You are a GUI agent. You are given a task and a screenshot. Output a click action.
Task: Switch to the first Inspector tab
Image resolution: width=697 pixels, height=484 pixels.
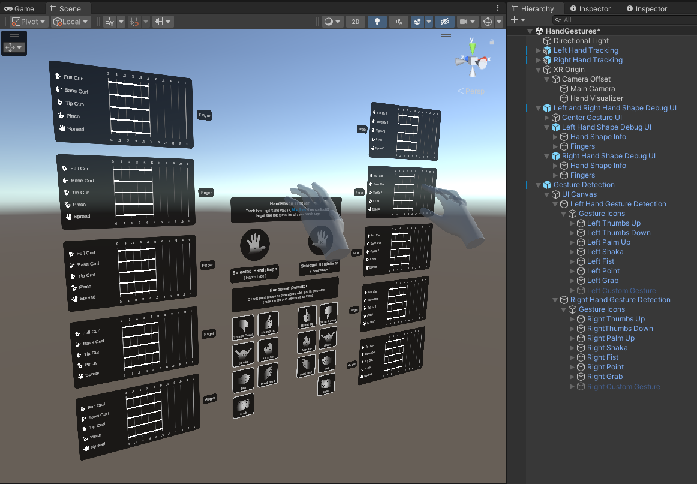pos(590,9)
